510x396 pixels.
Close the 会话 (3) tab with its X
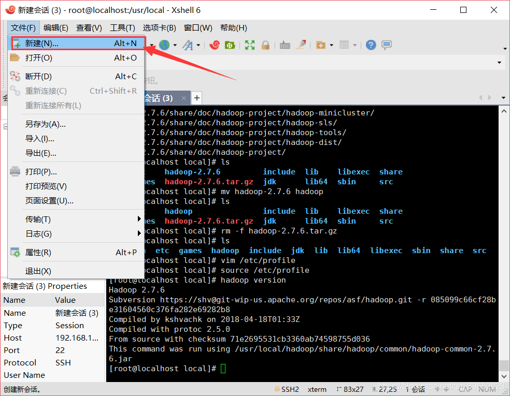184,98
